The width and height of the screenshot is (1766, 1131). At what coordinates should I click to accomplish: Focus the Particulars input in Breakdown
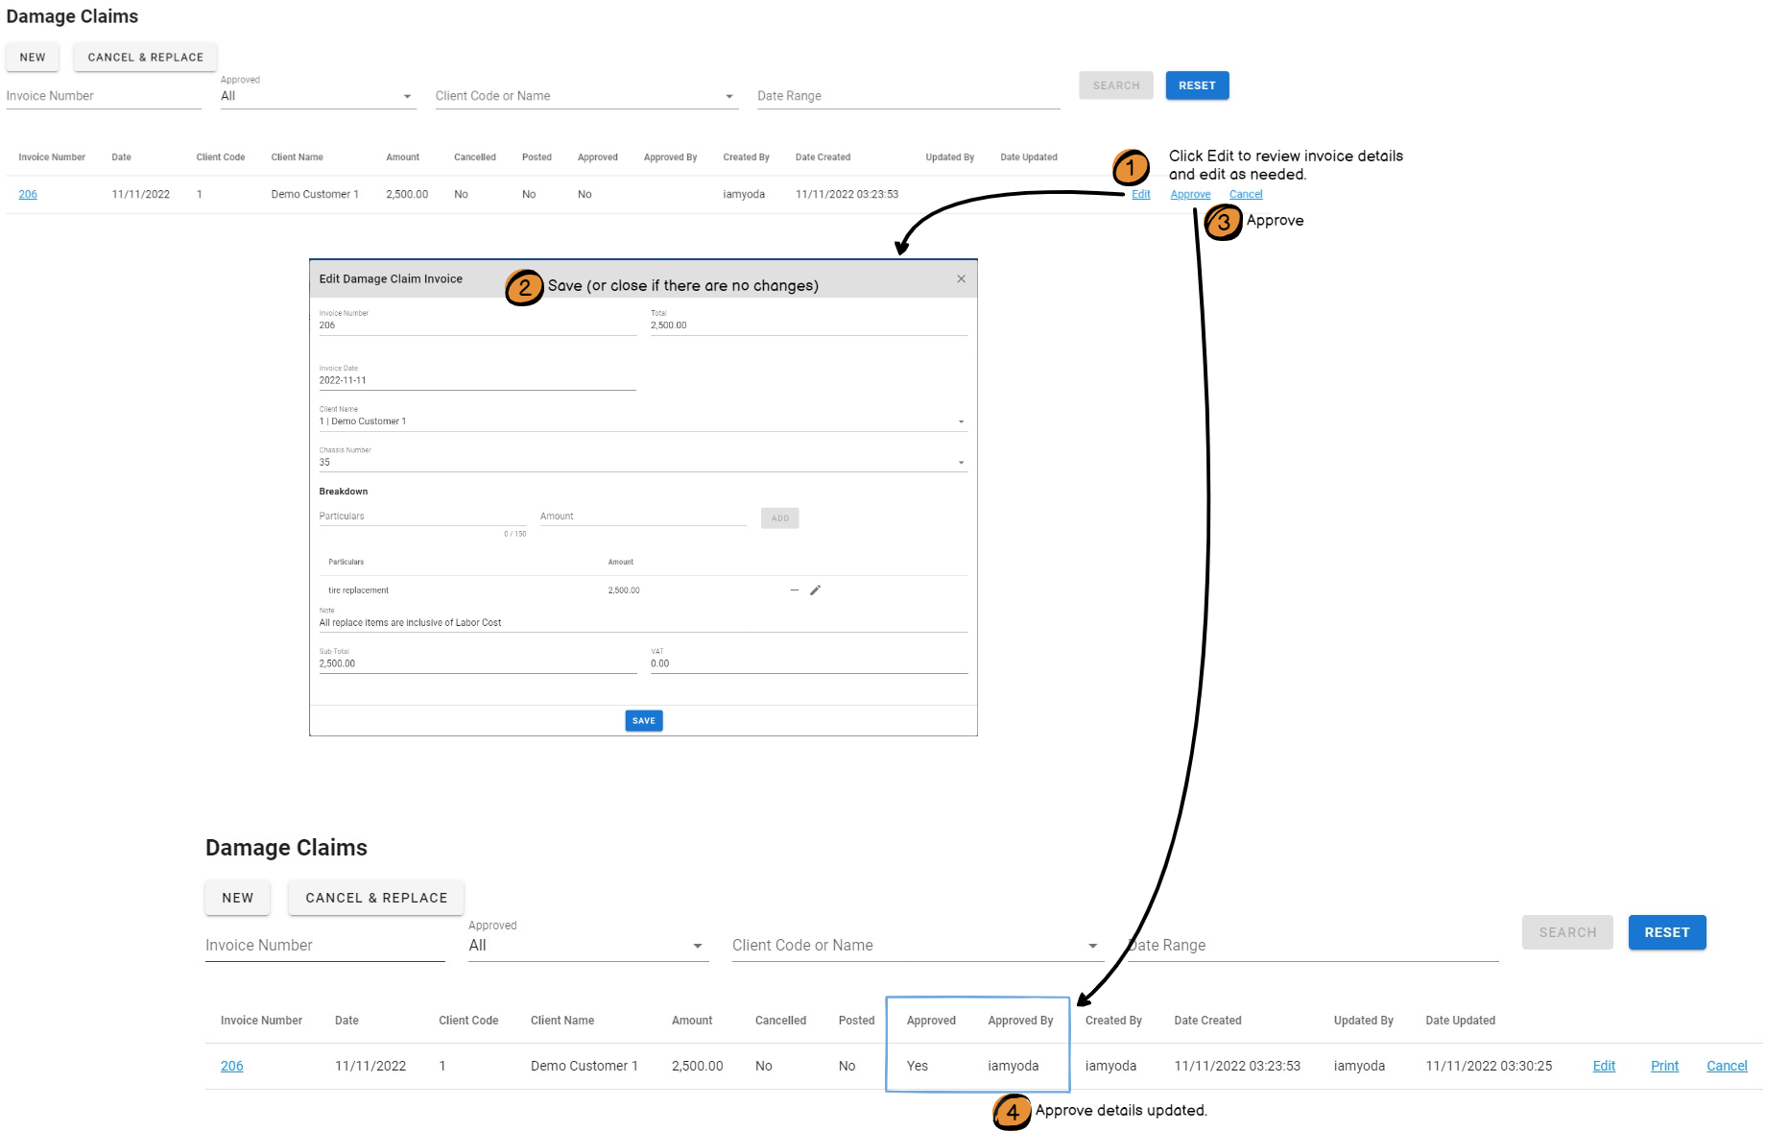click(422, 517)
